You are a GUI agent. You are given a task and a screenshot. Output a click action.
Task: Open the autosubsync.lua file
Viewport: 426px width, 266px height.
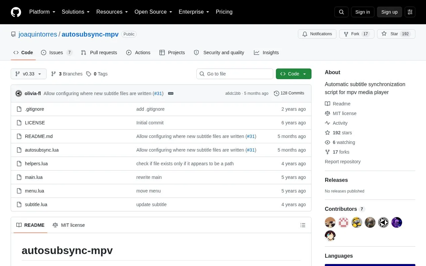[x=42, y=150]
